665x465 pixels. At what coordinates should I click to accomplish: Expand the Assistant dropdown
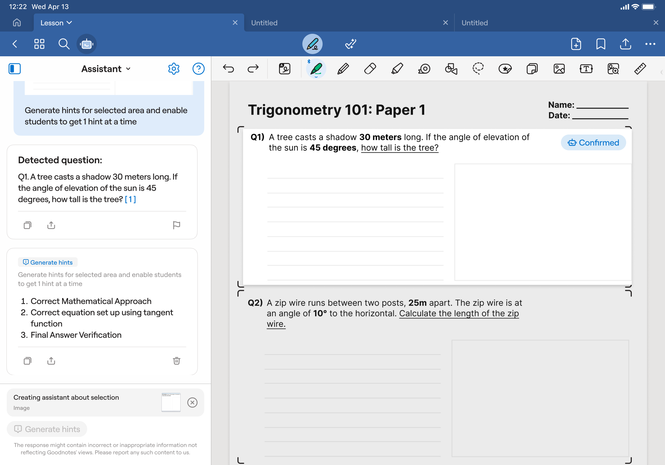(x=106, y=69)
